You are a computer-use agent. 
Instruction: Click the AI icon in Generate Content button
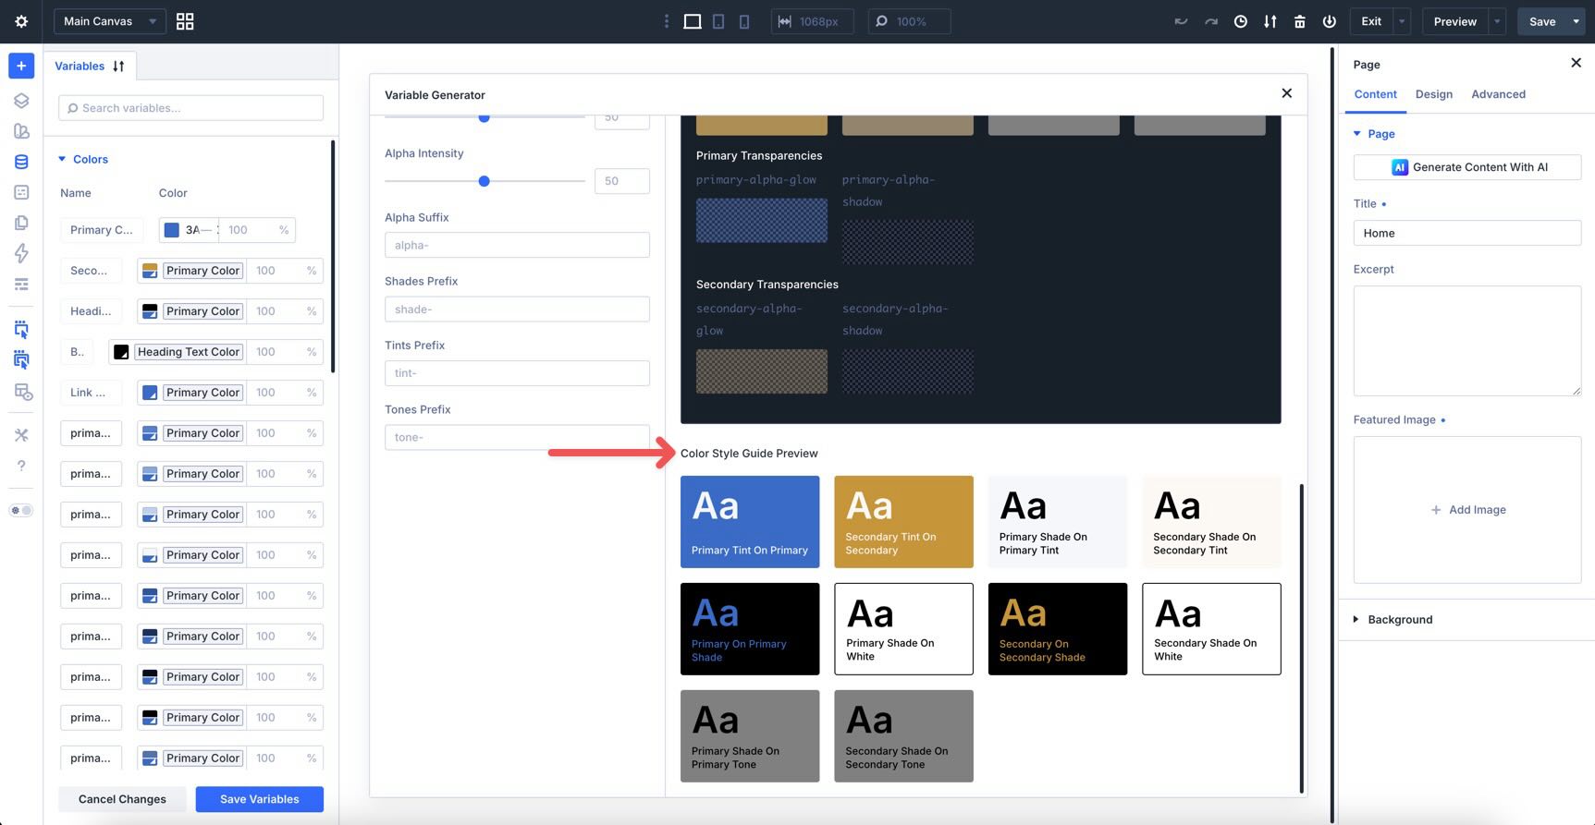[x=1400, y=167]
